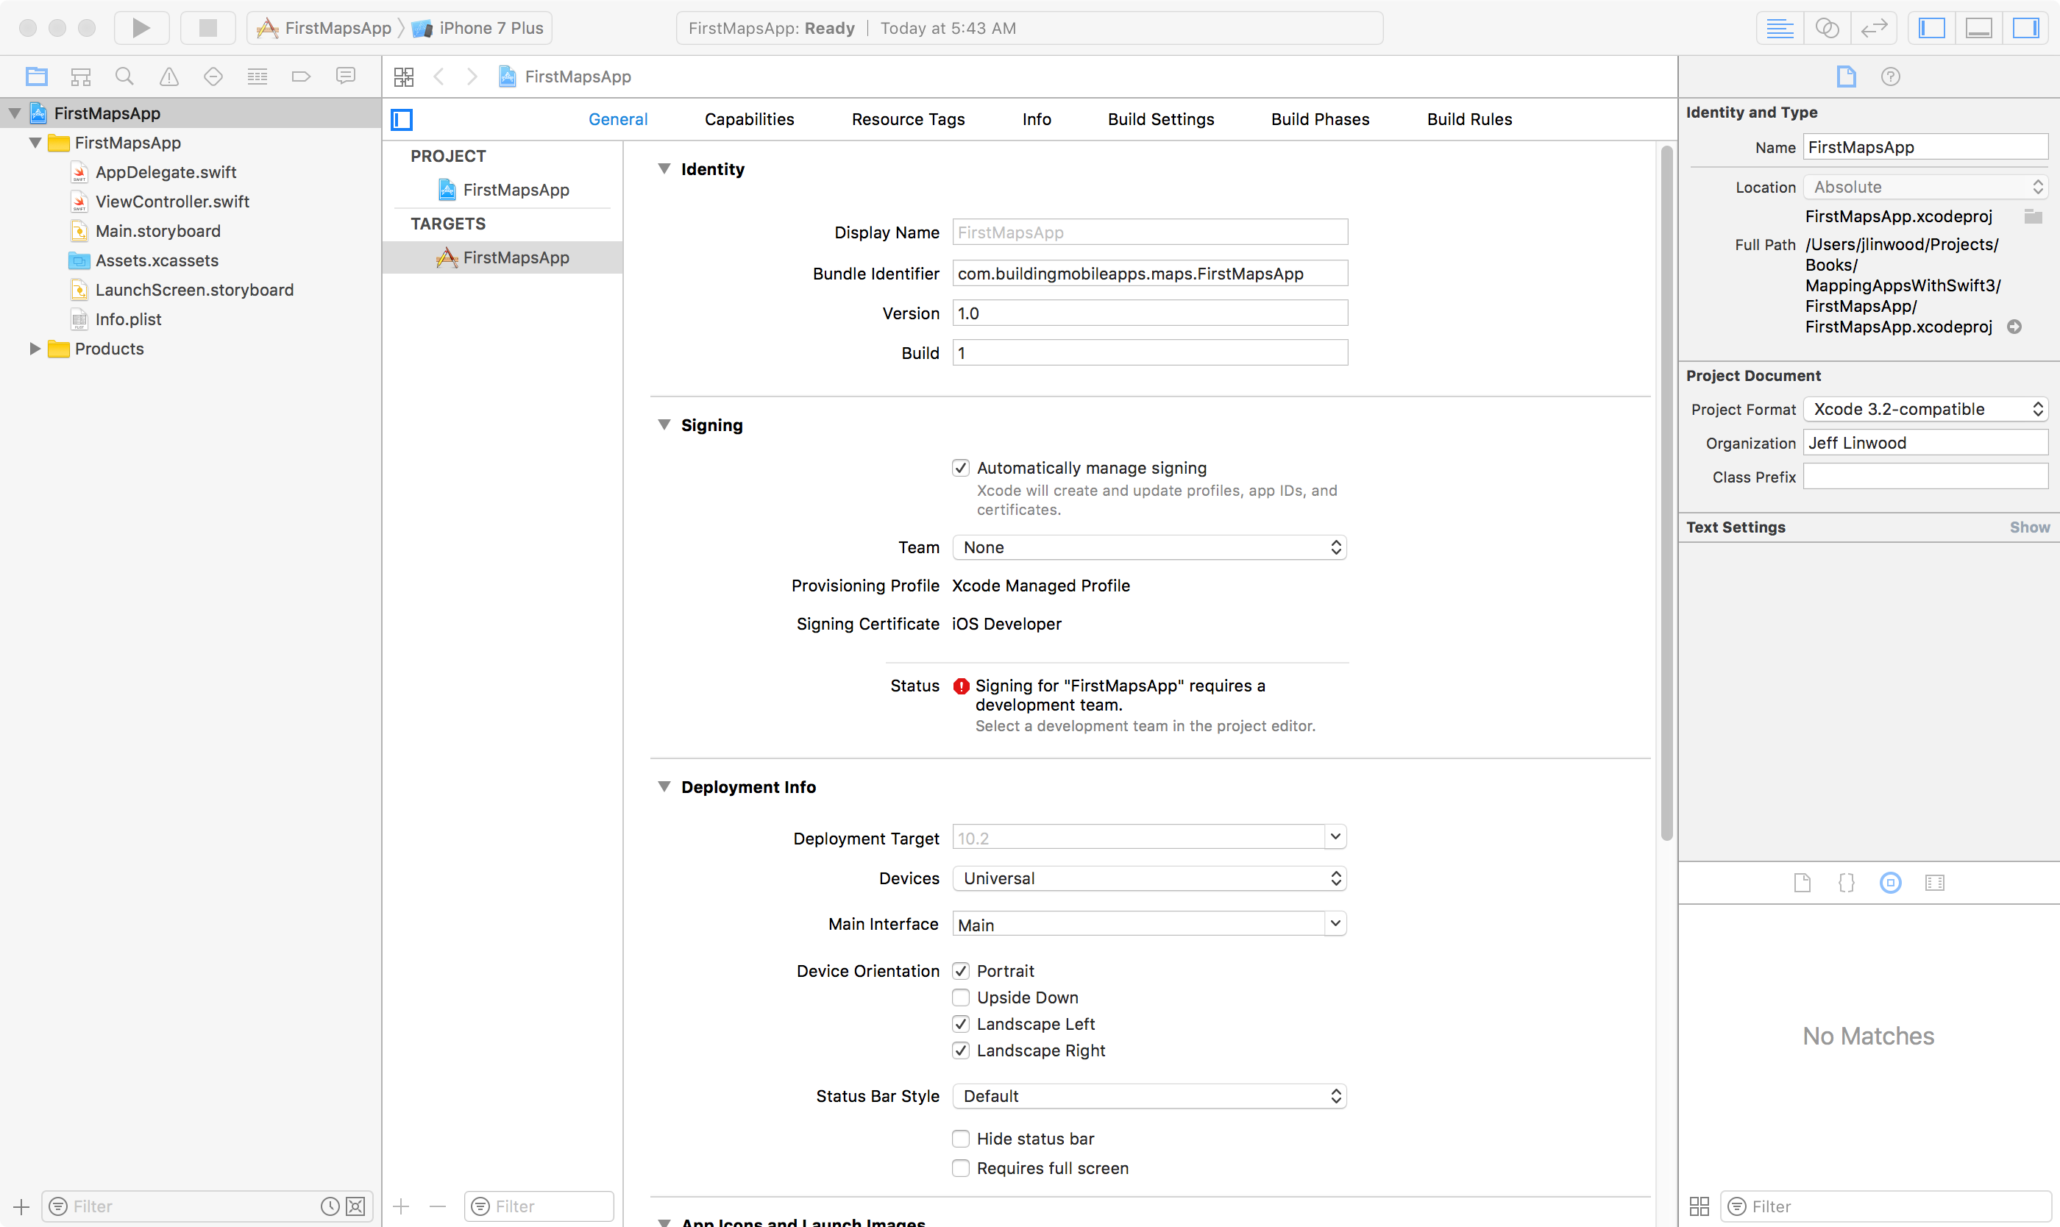2060x1227 pixels.
Task: Check the Hide status bar option
Action: (960, 1139)
